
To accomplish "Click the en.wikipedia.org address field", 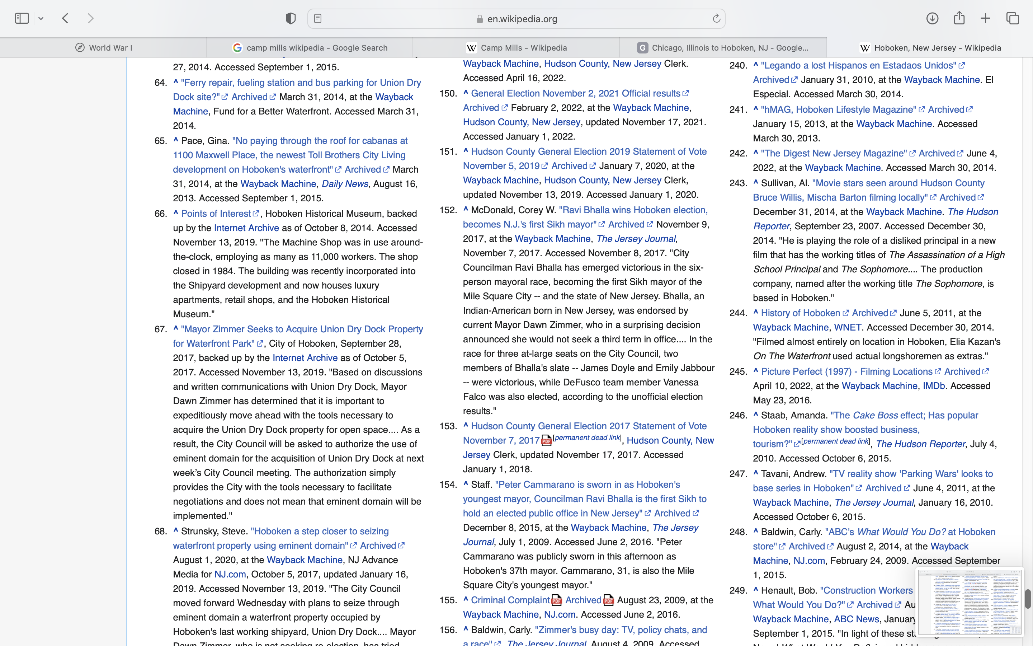I will tap(516, 19).
